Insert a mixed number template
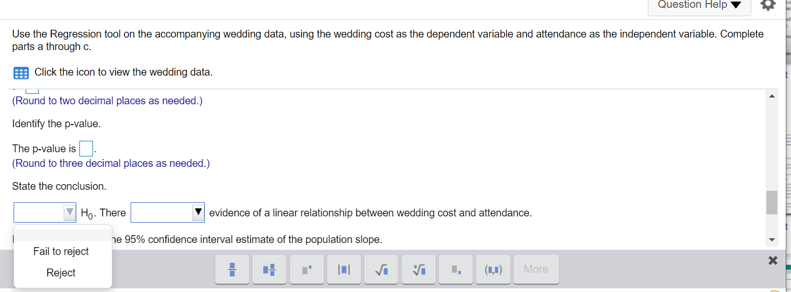 coord(270,269)
